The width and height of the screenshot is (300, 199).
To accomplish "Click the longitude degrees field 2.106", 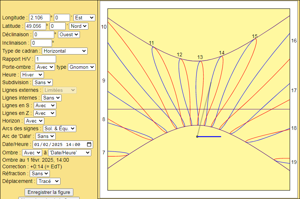I will [40, 18].
